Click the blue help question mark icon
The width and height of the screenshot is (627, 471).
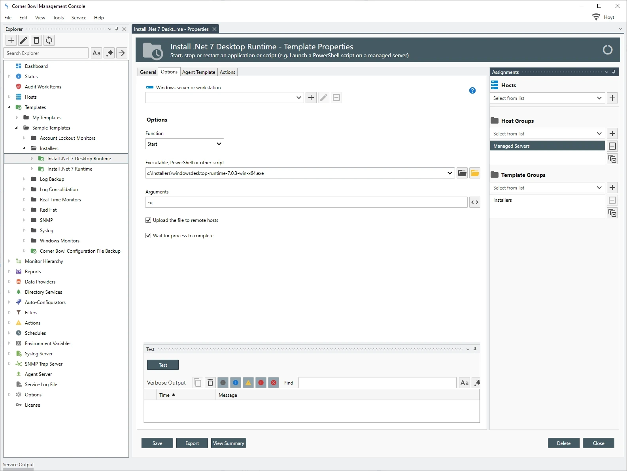click(472, 90)
